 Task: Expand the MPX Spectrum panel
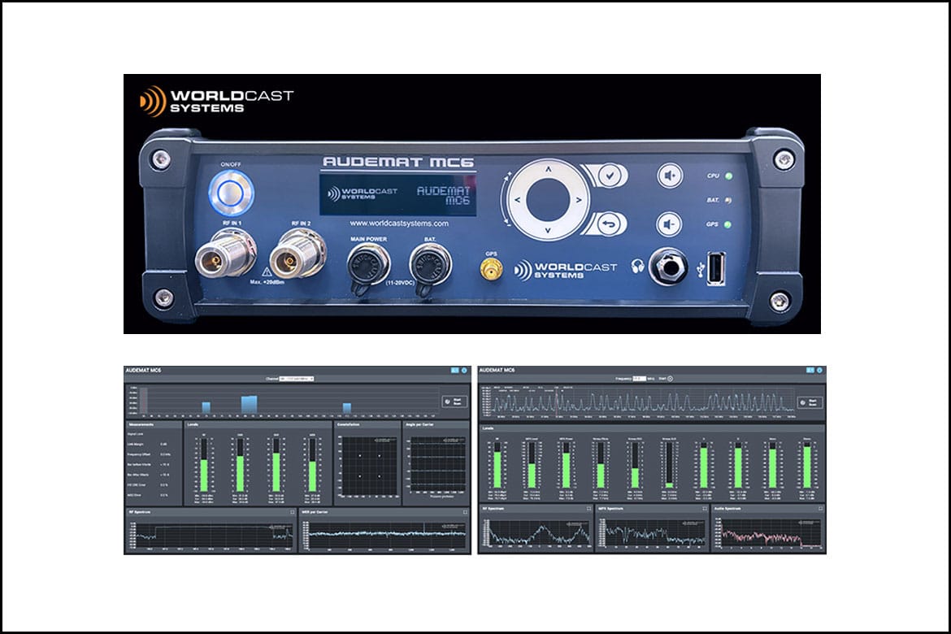coord(704,508)
